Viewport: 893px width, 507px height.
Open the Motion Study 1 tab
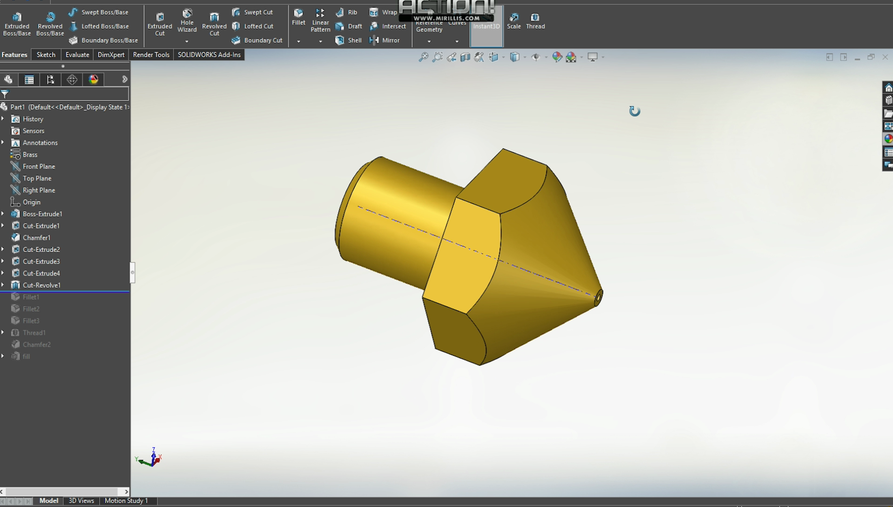(126, 501)
